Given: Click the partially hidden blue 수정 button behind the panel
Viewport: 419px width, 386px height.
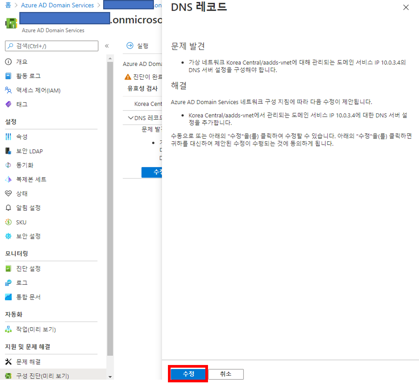Looking at the screenshot, I should (x=152, y=172).
